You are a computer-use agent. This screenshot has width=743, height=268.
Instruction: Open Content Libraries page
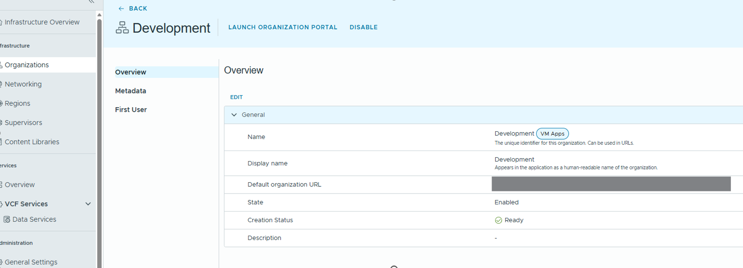click(x=32, y=142)
